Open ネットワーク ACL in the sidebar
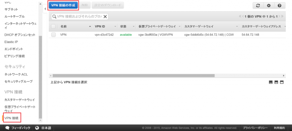This screenshot has height=131, width=292. (x=16, y=74)
